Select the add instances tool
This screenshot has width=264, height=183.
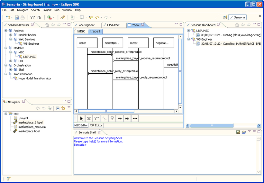[x=97, y=119]
